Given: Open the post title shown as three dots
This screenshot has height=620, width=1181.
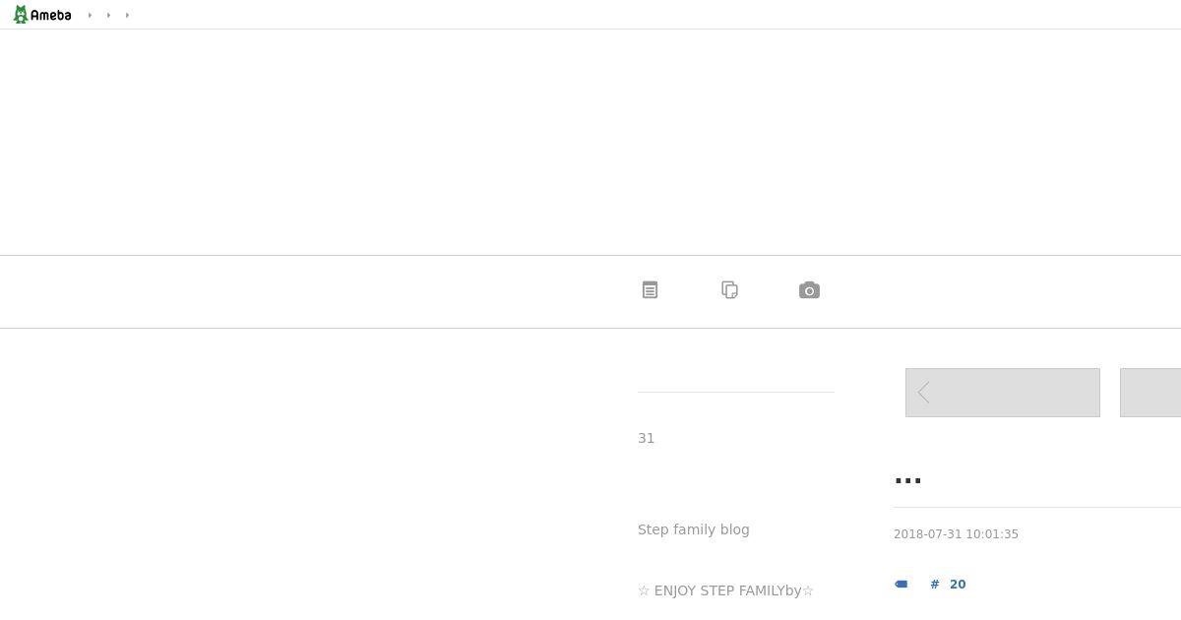Looking at the screenshot, I should 907,481.
